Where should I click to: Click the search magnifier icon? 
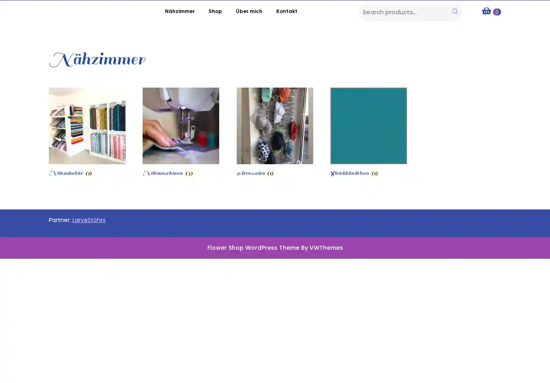(455, 11)
